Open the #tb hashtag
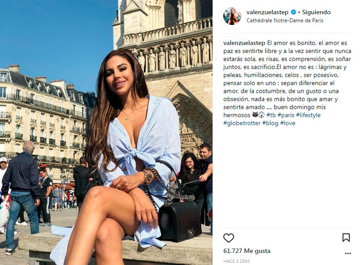This screenshot has width=360, height=265. [x=271, y=115]
